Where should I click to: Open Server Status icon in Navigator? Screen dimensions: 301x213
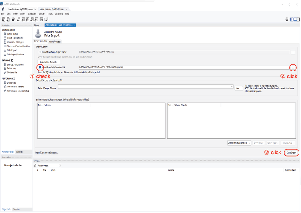(5, 34)
